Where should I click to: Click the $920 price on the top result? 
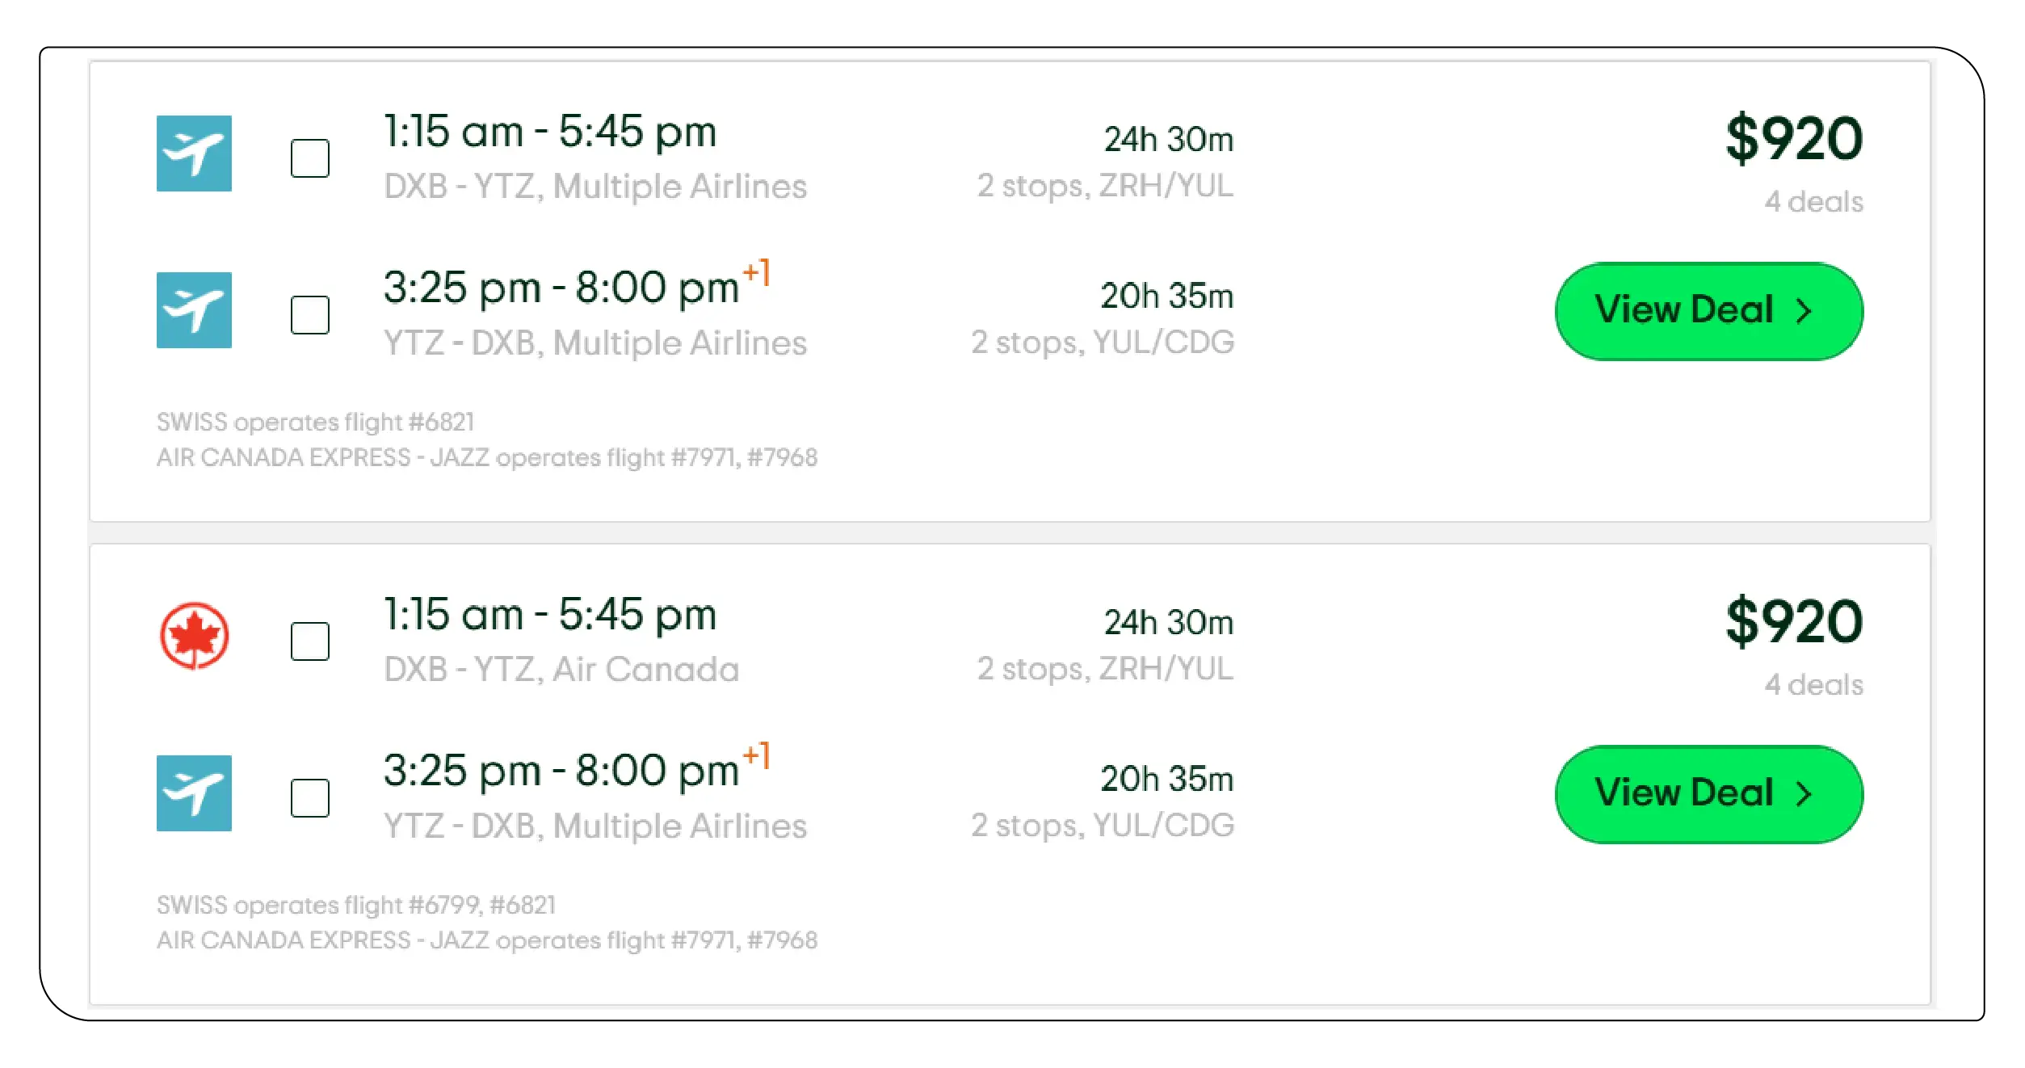tap(1794, 139)
